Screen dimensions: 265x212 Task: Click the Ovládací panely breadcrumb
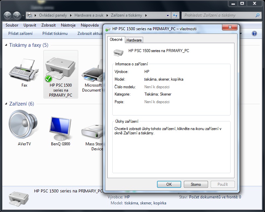click(x=53, y=15)
